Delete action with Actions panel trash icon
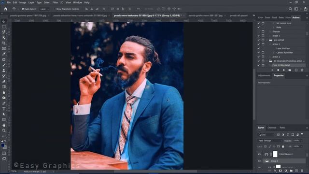Viewport: 309px width, 174px height. (302, 70)
